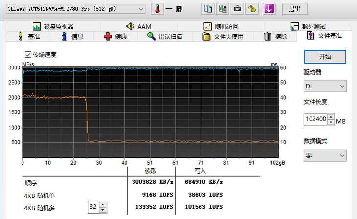Open the 擦除 erase tab
The image size is (357, 219).
point(275,36)
